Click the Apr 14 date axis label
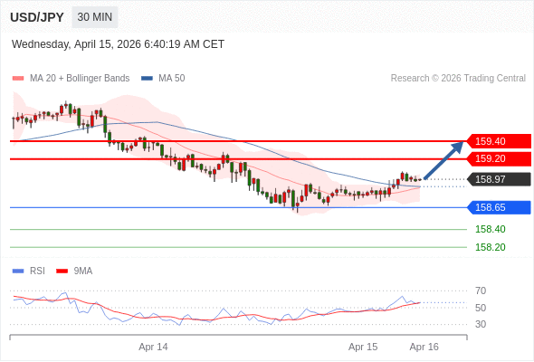This screenshot has height=362, width=534. point(153,347)
